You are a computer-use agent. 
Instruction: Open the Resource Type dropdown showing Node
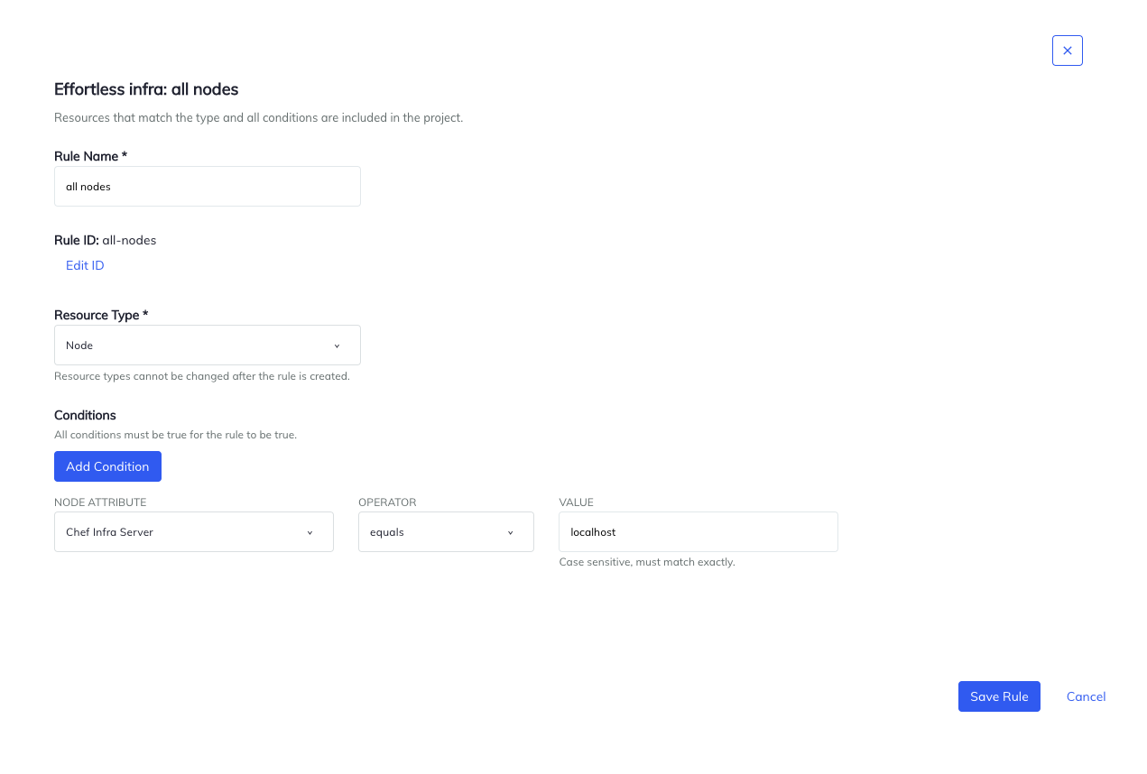click(207, 345)
